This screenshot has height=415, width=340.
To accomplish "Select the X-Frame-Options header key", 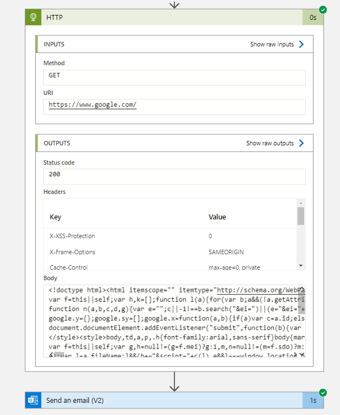I will [x=72, y=252].
